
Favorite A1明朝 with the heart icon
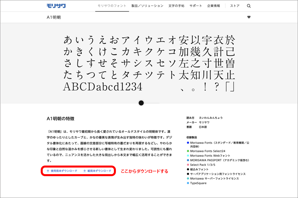[x=249, y=17]
